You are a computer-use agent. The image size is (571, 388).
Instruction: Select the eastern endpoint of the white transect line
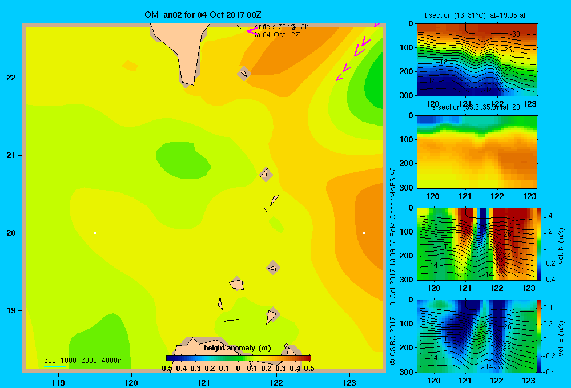click(x=364, y=233)
